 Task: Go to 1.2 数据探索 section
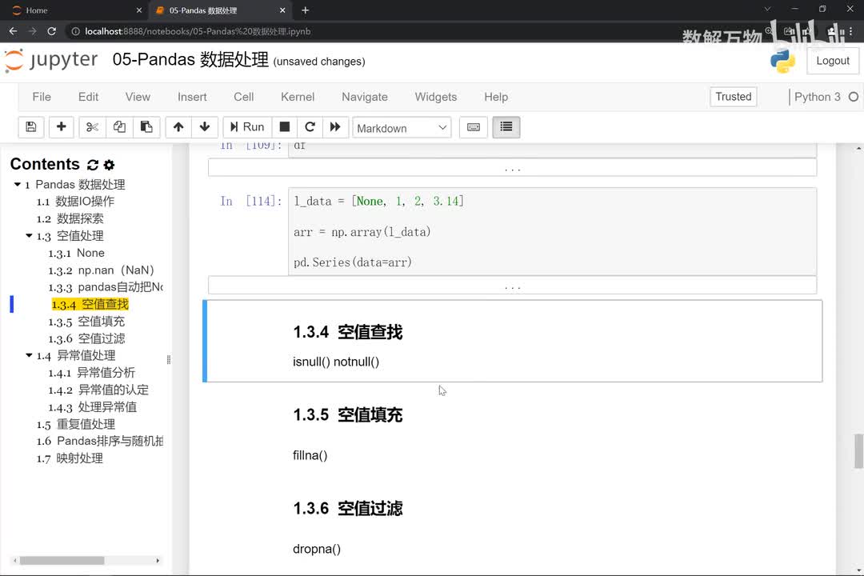click(70, 218)
